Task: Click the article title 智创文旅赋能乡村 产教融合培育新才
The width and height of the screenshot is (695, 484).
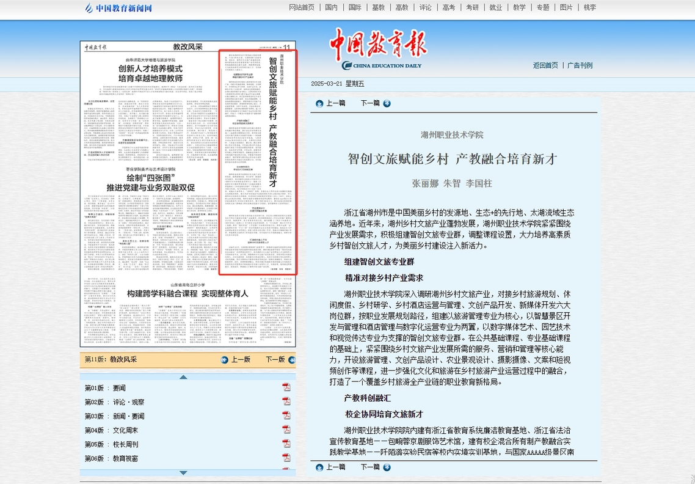Action: coord(452,159)
